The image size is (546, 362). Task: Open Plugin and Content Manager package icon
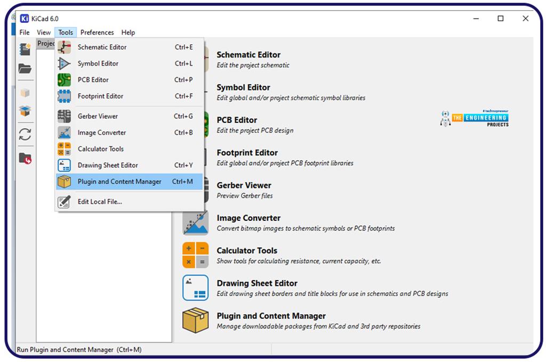pyautogui.click(x=195, y=320)
